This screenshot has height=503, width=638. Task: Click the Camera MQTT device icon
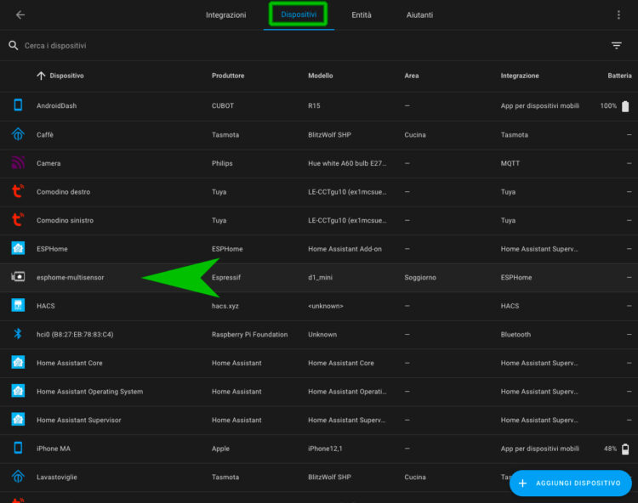pos(18,163)
